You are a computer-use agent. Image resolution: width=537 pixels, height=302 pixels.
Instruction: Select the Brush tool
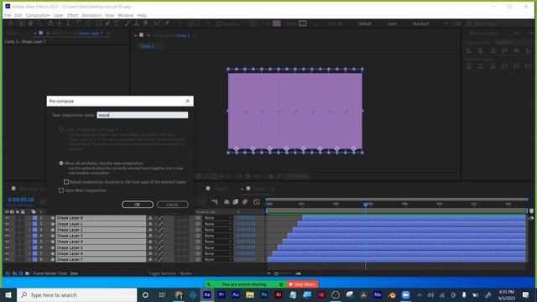127,23
